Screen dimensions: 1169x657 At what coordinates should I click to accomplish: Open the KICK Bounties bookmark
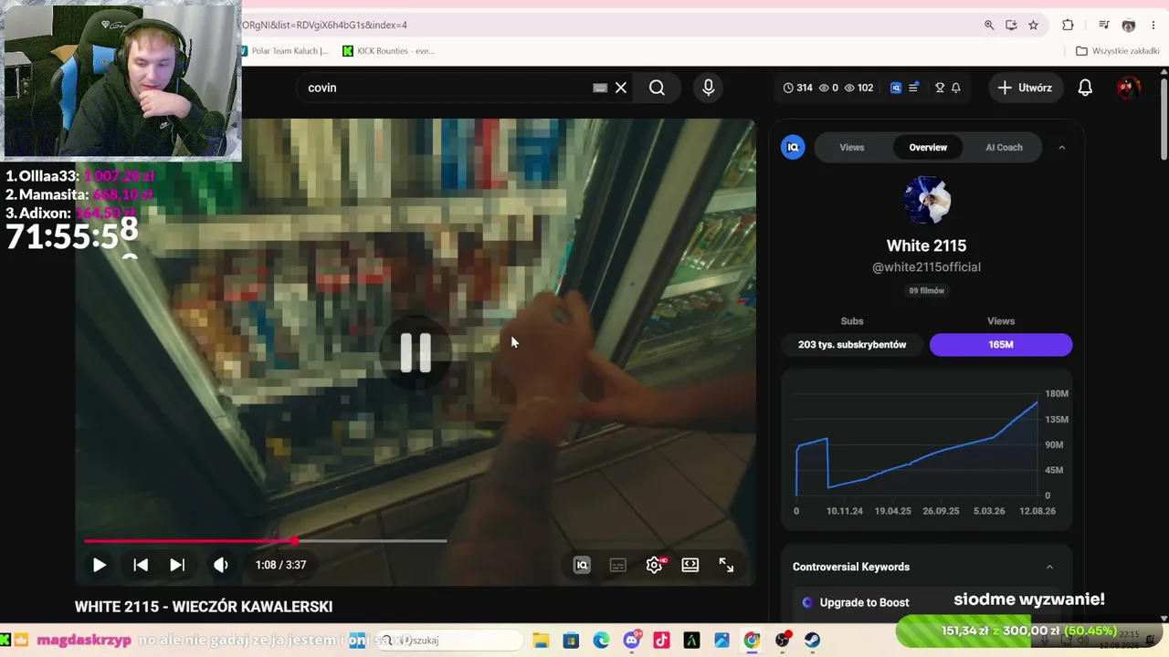pos(387,51)
